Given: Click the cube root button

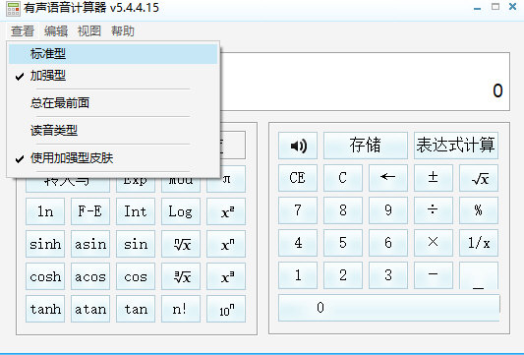Looking at the screenshot, I should click(x=181, y=276).
